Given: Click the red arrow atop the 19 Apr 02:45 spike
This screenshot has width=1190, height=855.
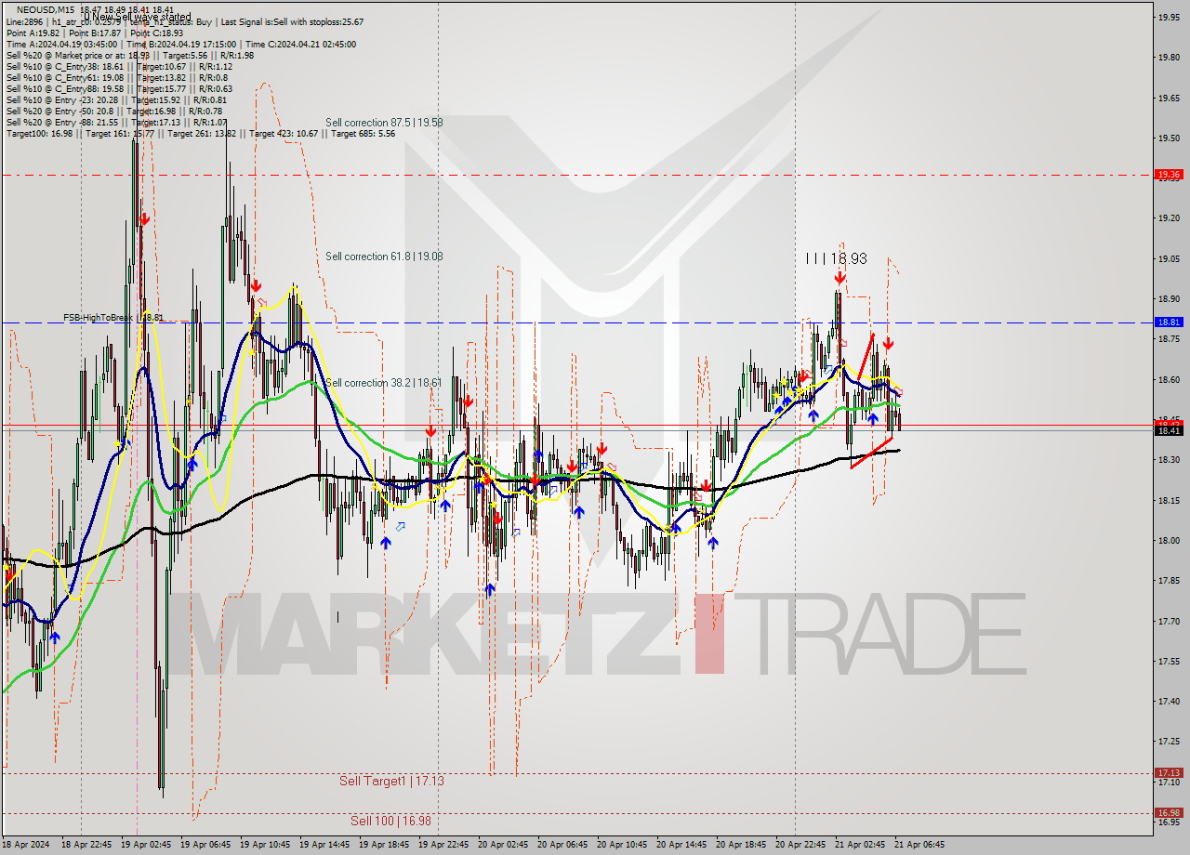Looking at the screenshot, I should point(145,219).
